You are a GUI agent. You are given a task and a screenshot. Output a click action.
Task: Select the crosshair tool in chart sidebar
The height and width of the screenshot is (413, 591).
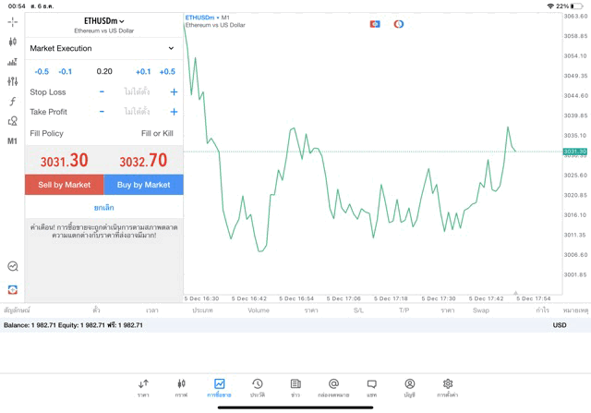click(13, 21)
